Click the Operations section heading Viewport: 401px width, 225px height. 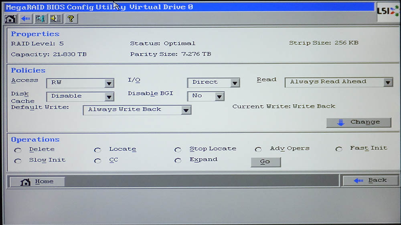(35, 139)
